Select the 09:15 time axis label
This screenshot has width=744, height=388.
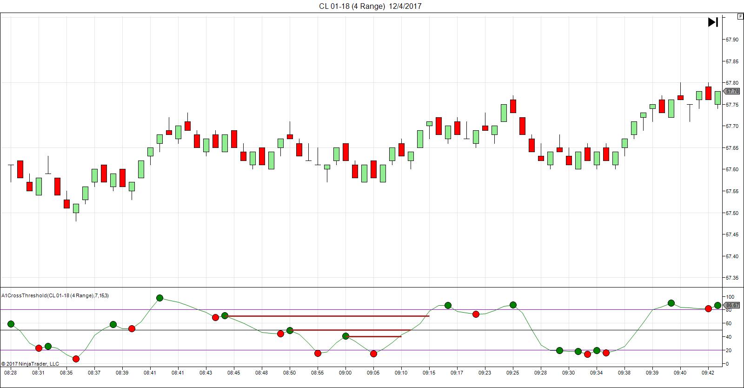[429, 373]
